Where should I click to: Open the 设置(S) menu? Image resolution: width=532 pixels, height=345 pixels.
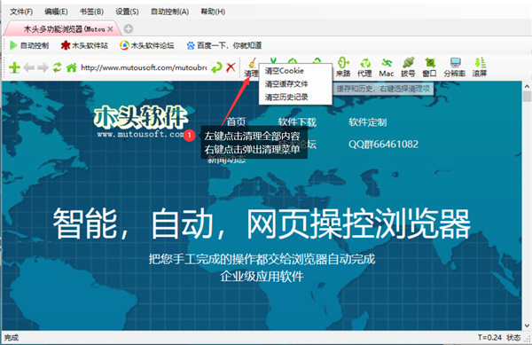[127, 12]
